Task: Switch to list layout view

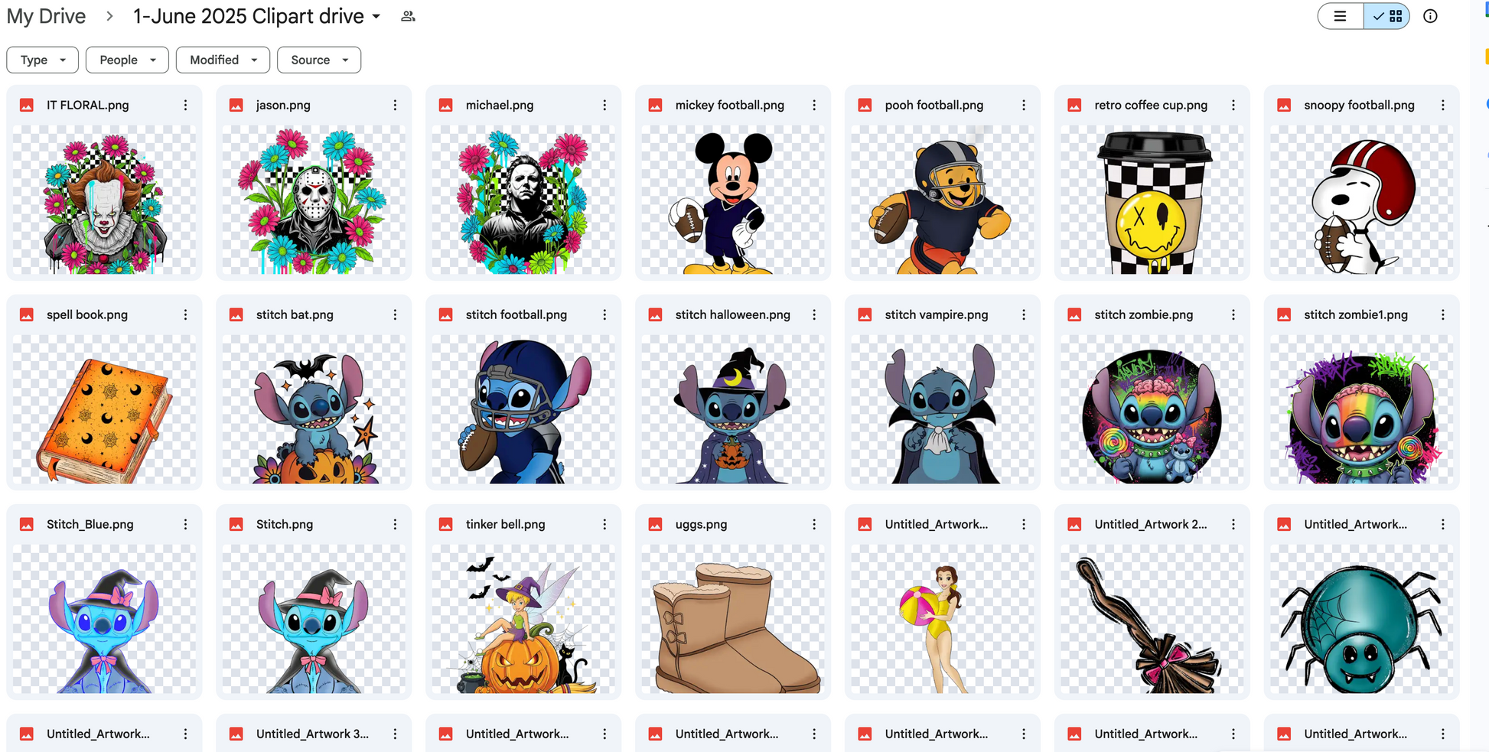Action: pyautogui.click(x=1340, y=16)
